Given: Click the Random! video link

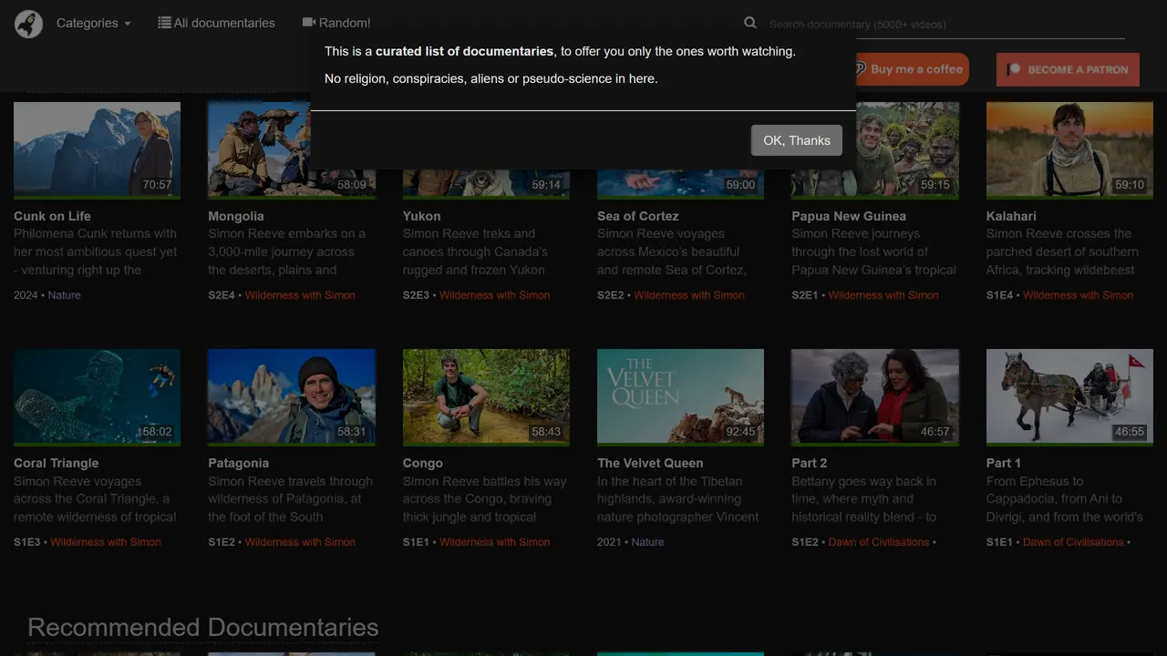Looking at the screenshot, I should [x=336, y=23].
